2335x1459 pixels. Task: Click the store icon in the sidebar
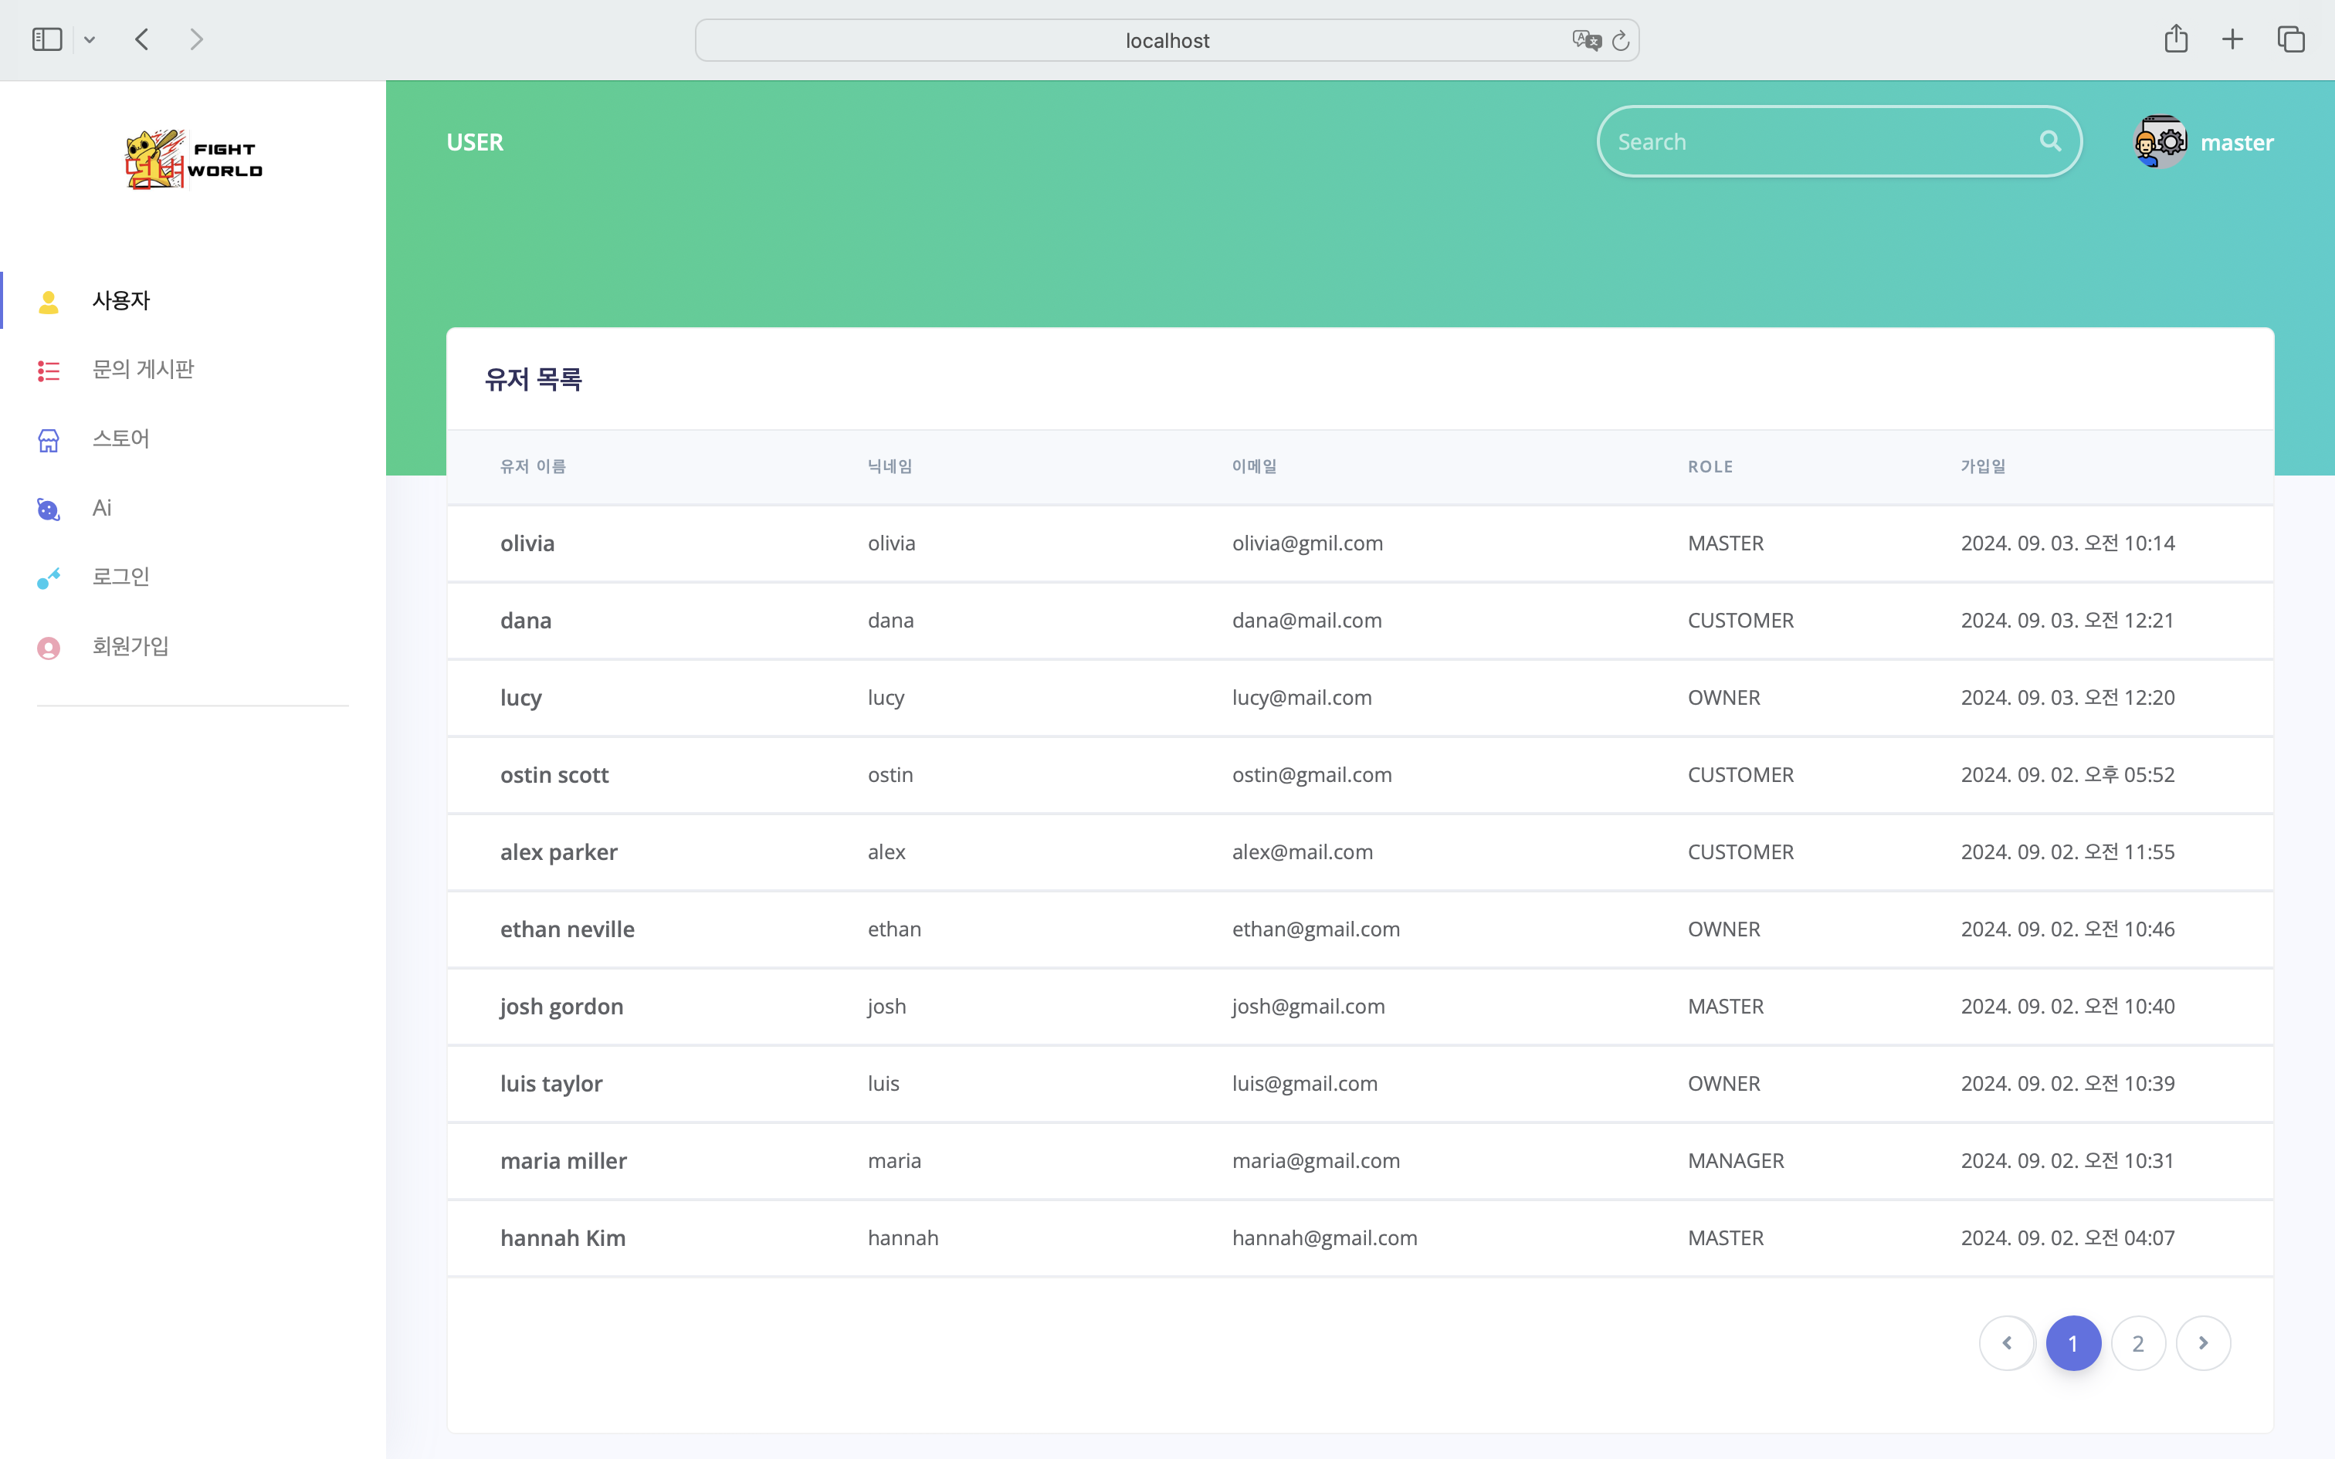coord(48,440)
